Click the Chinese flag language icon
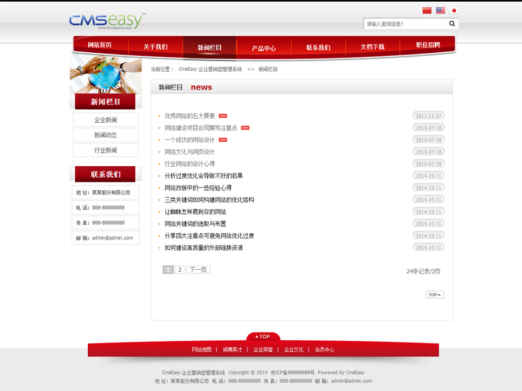 click(427, 10)
